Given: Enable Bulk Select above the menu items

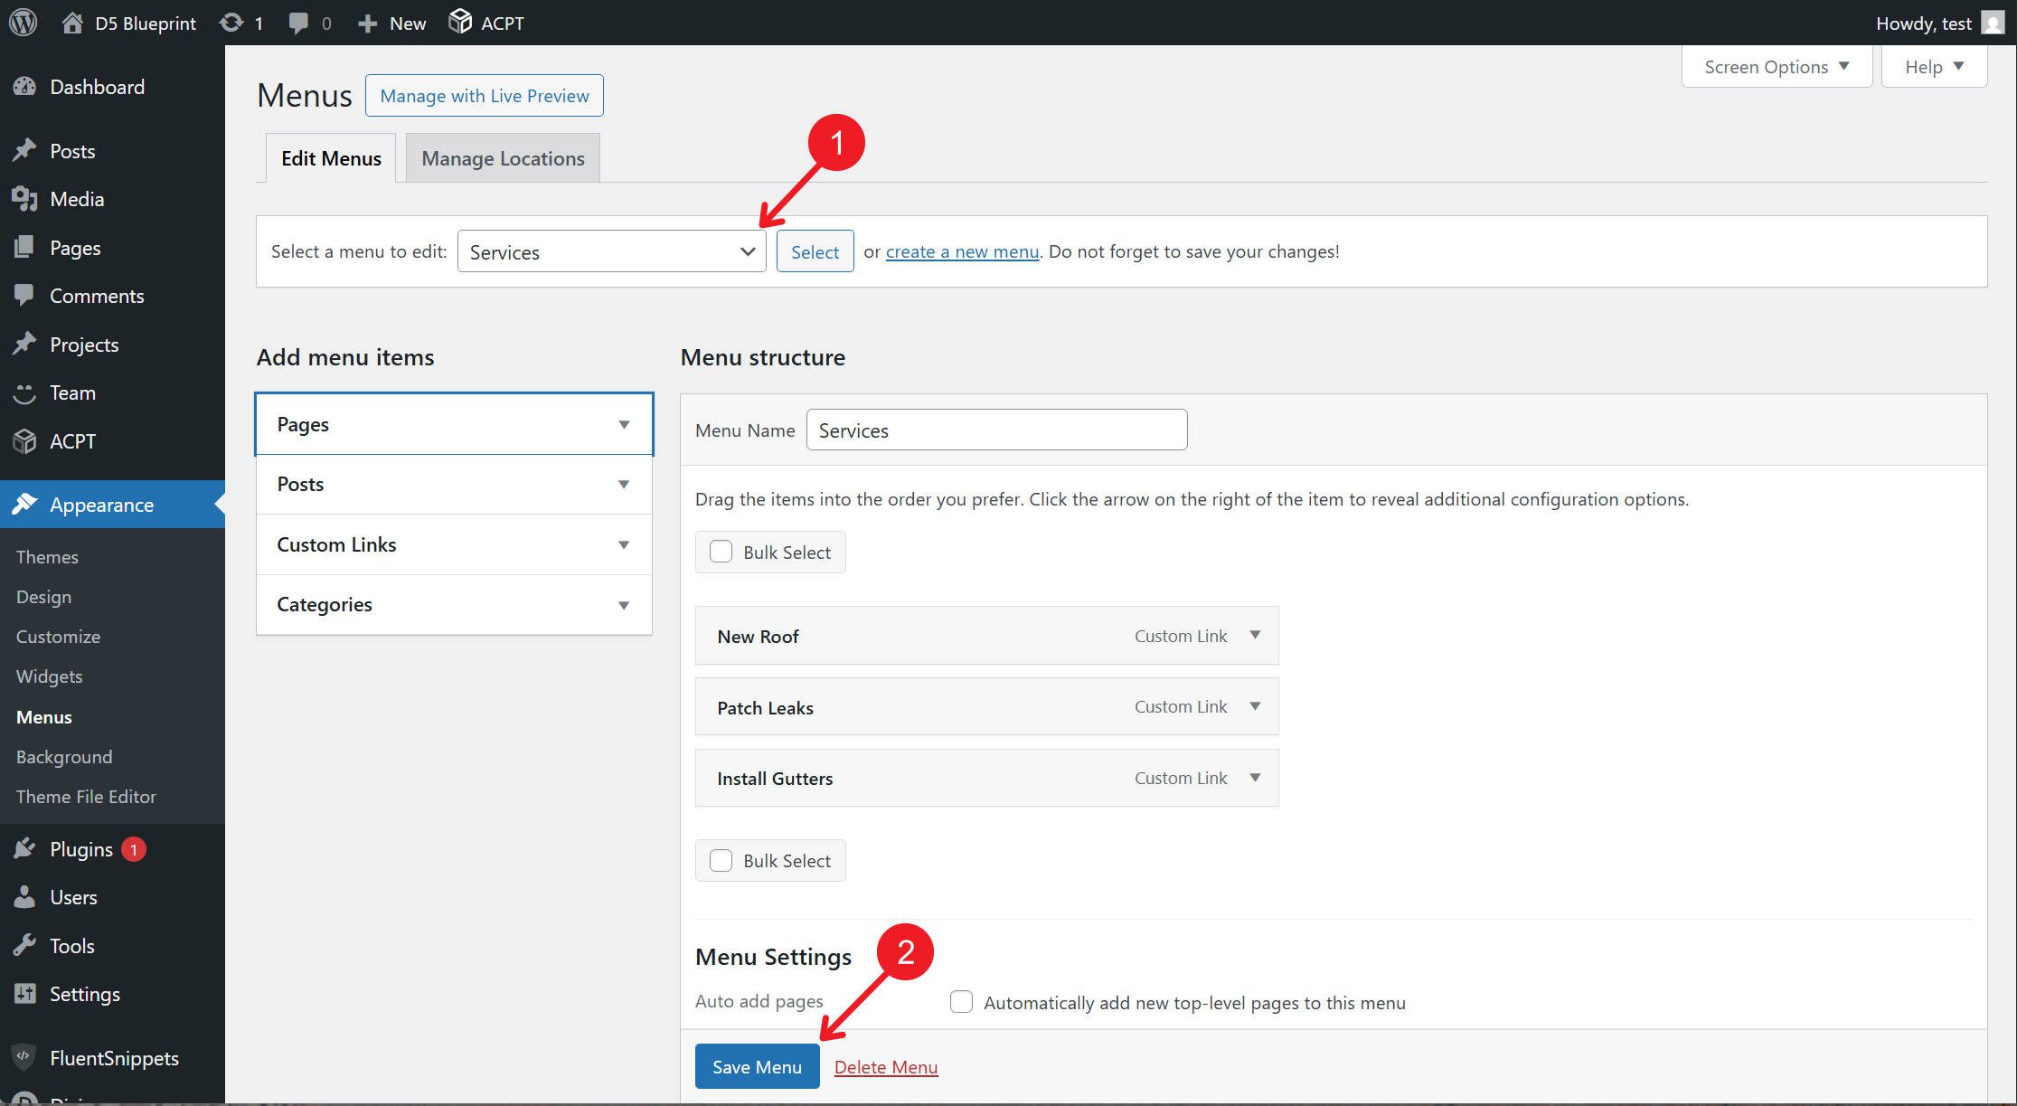Looking at the screenshot, I should (721, 551).
